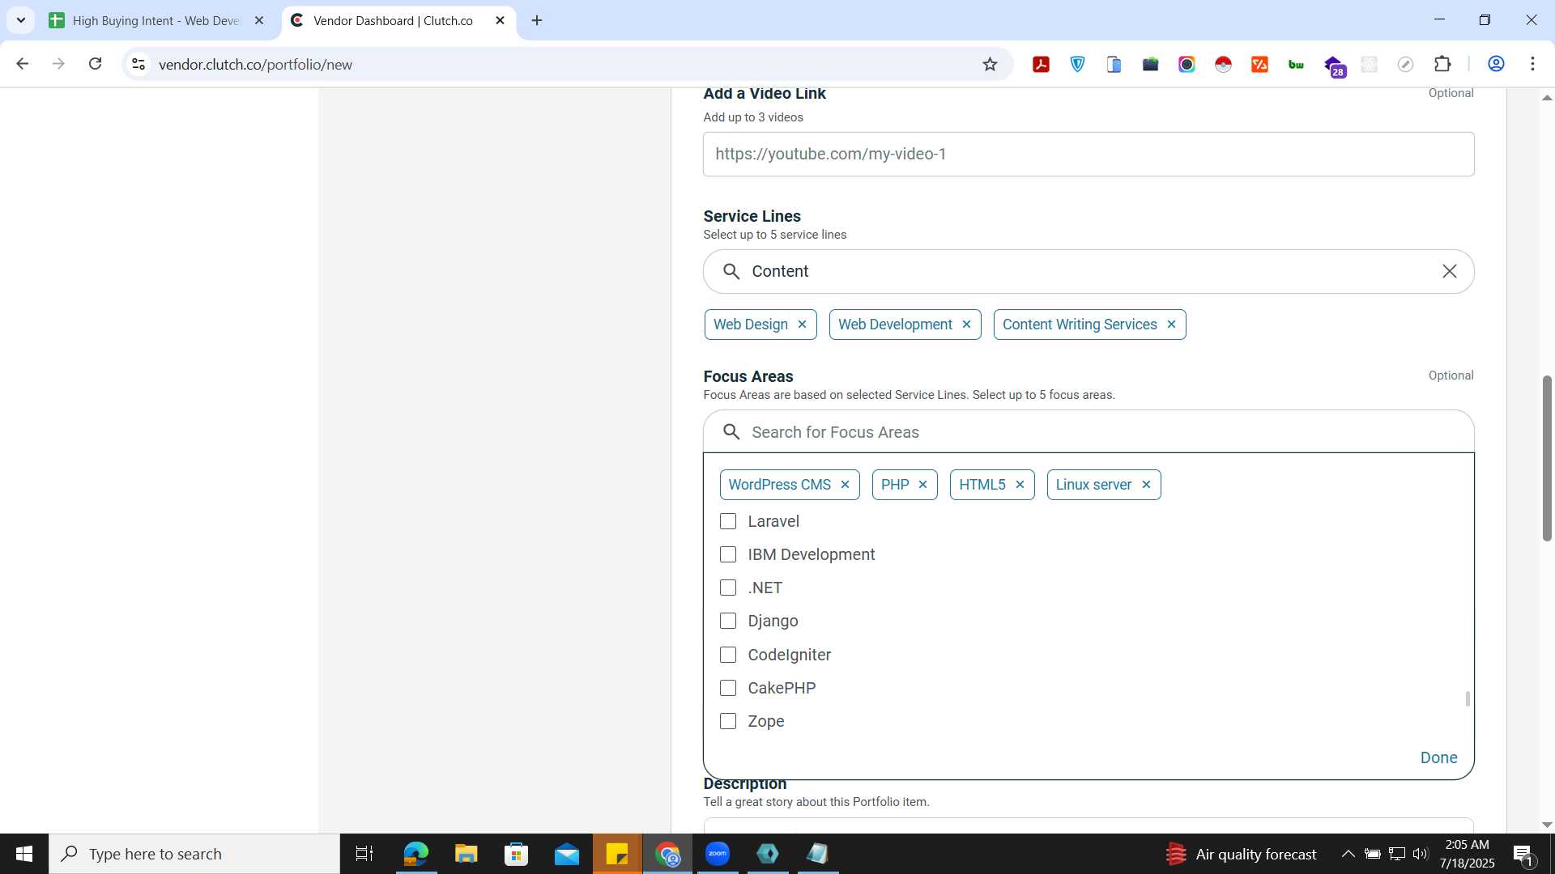Image resolution: width=1555 pixels, height=874 pixels.
Task: Go back to the previous page
Action: tap(22, 64)
